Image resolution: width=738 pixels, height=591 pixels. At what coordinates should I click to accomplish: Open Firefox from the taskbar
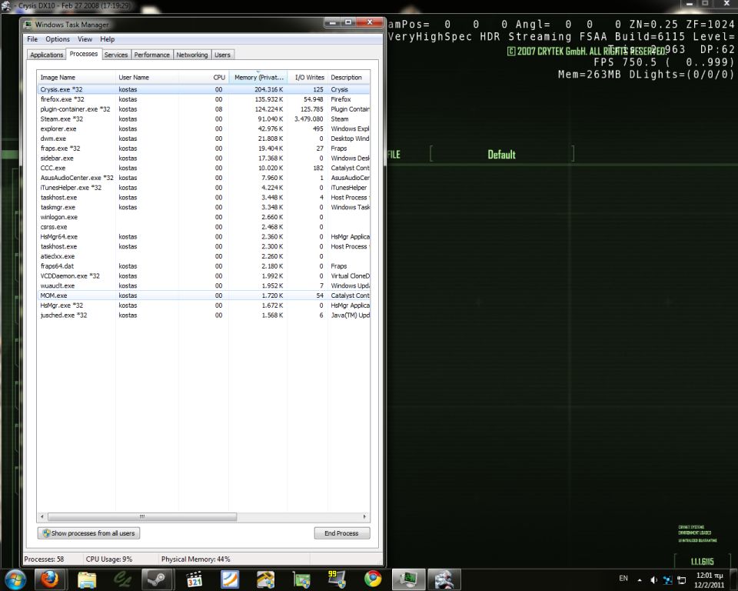[49, 579]
